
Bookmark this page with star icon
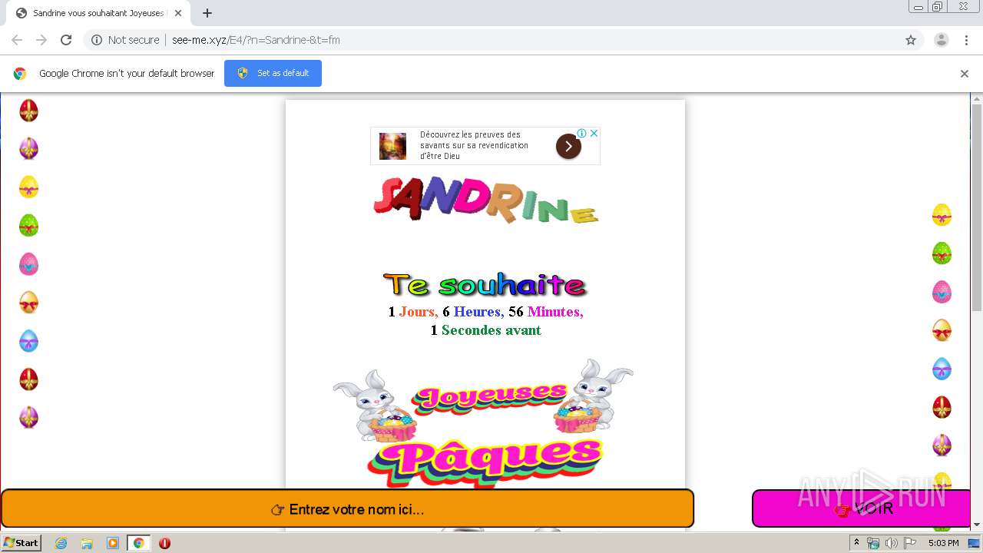tap(911, 40)
